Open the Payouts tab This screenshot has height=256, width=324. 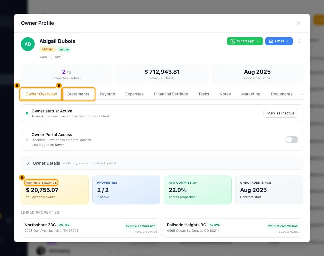pyautogui.click(x=107, y=94)
